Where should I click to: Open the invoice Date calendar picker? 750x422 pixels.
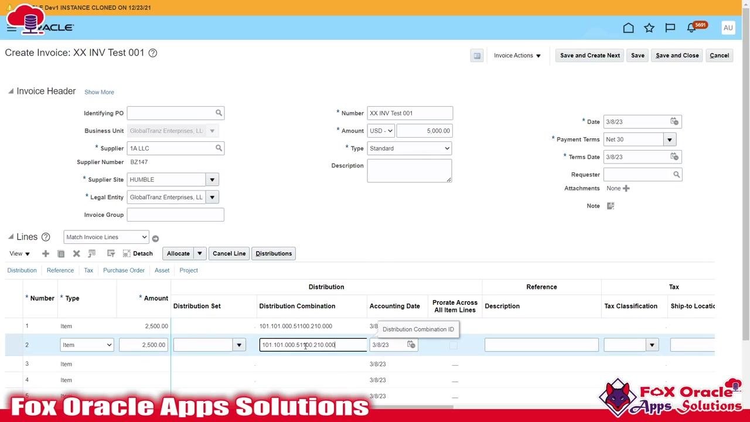[x=674, y=121]
